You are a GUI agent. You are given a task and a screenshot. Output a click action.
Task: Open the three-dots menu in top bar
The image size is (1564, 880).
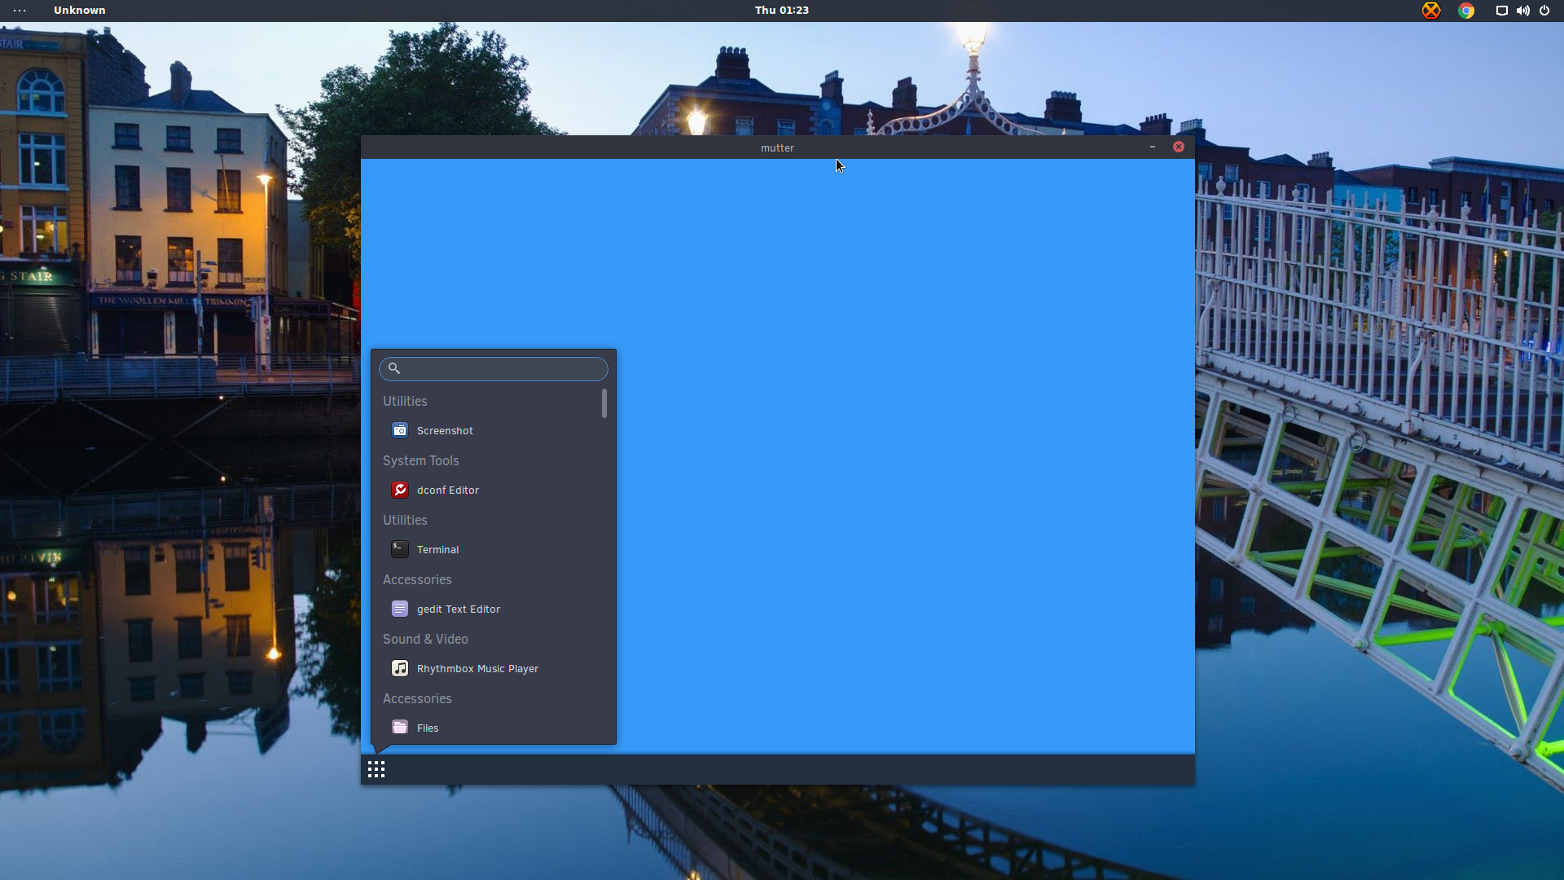[x=20, y=11]
